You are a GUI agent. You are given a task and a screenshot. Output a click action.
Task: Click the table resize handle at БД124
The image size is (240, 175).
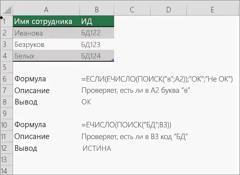pos(113,60)
